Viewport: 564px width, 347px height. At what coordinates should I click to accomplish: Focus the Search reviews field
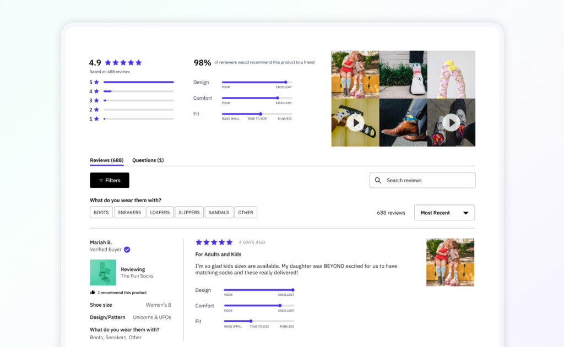tap(422, 180)
